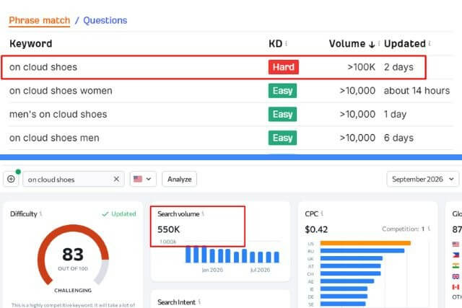Click the Philippines flag in Global volume panel
Viewport: 462px width, 308px height.
click(456, 255)
